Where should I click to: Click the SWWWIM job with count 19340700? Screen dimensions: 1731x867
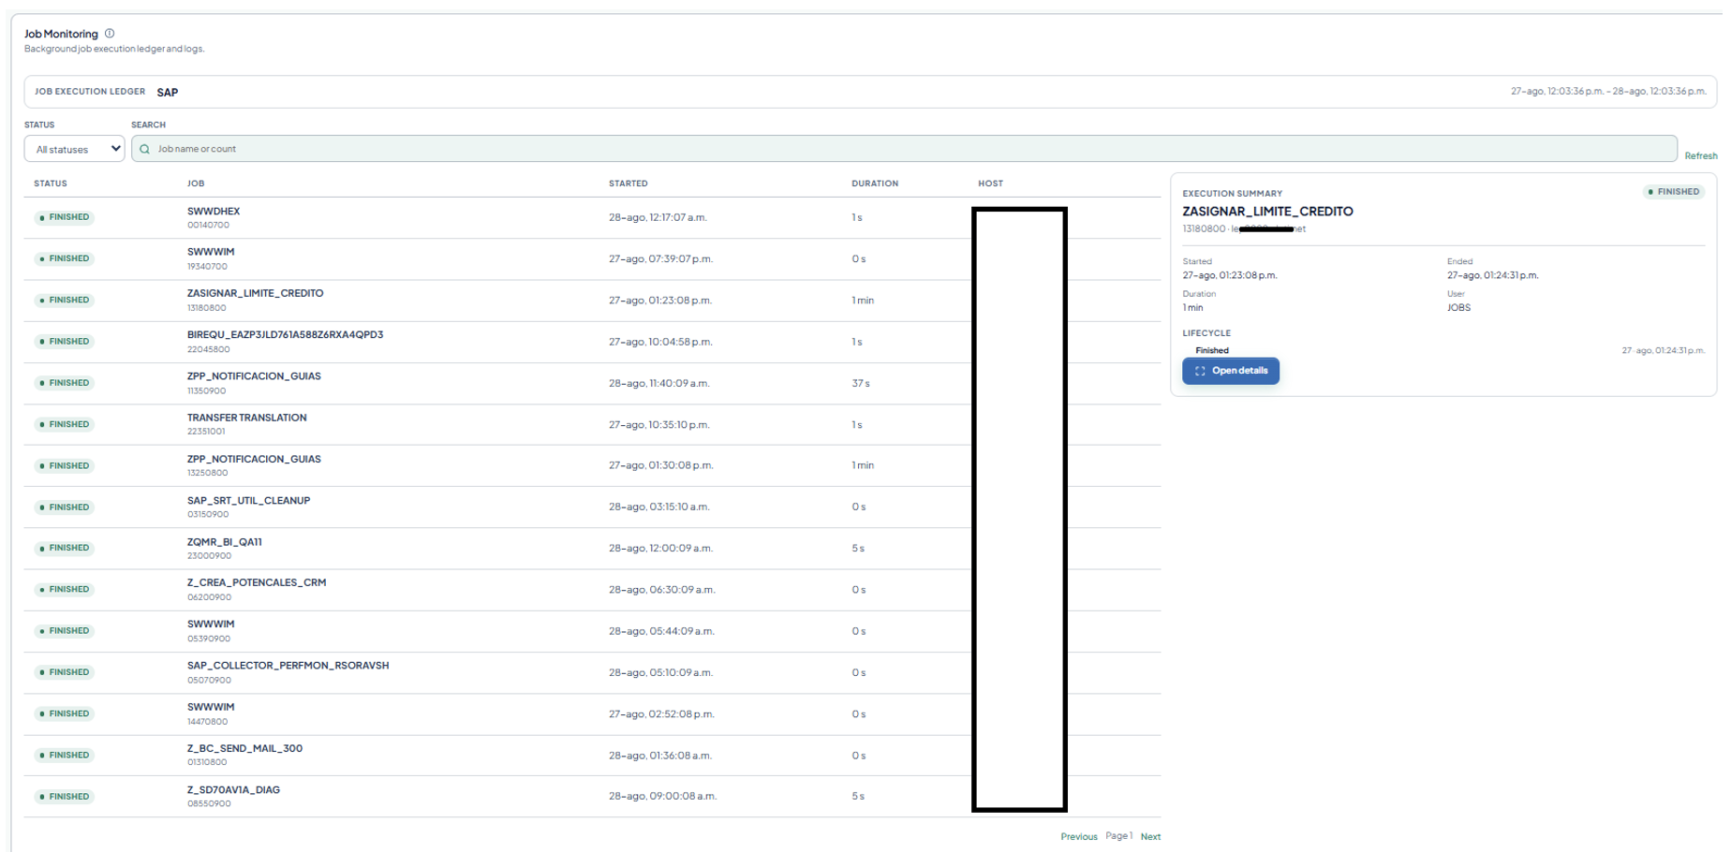(592, 258)
